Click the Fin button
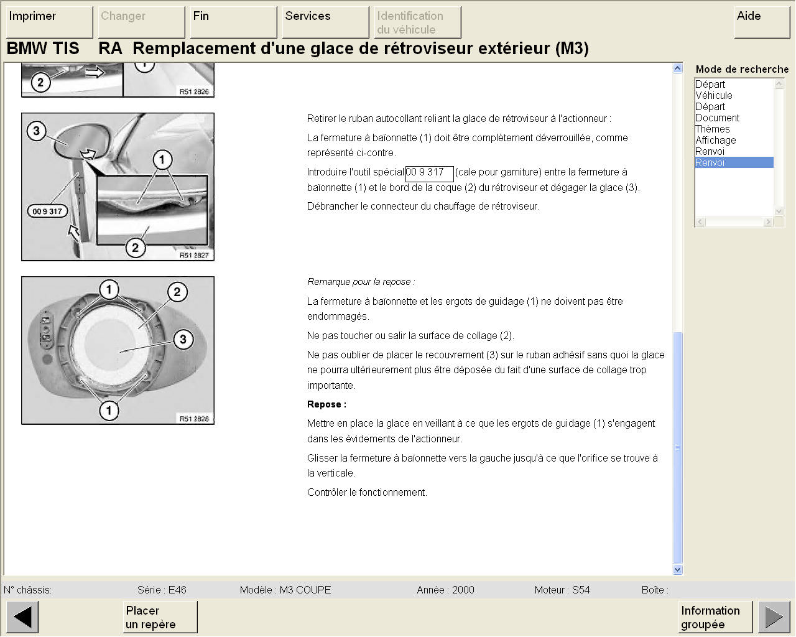The width and height of the screenshot is (796, 637). (233, 22)
